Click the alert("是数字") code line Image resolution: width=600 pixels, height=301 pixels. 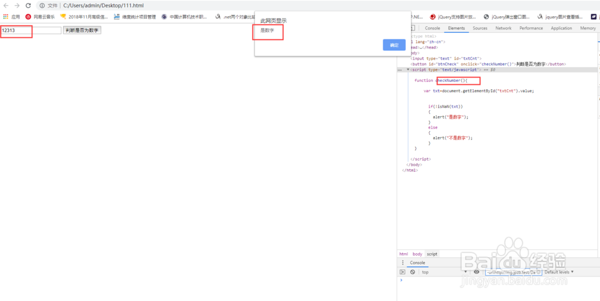tap(451, 117)
